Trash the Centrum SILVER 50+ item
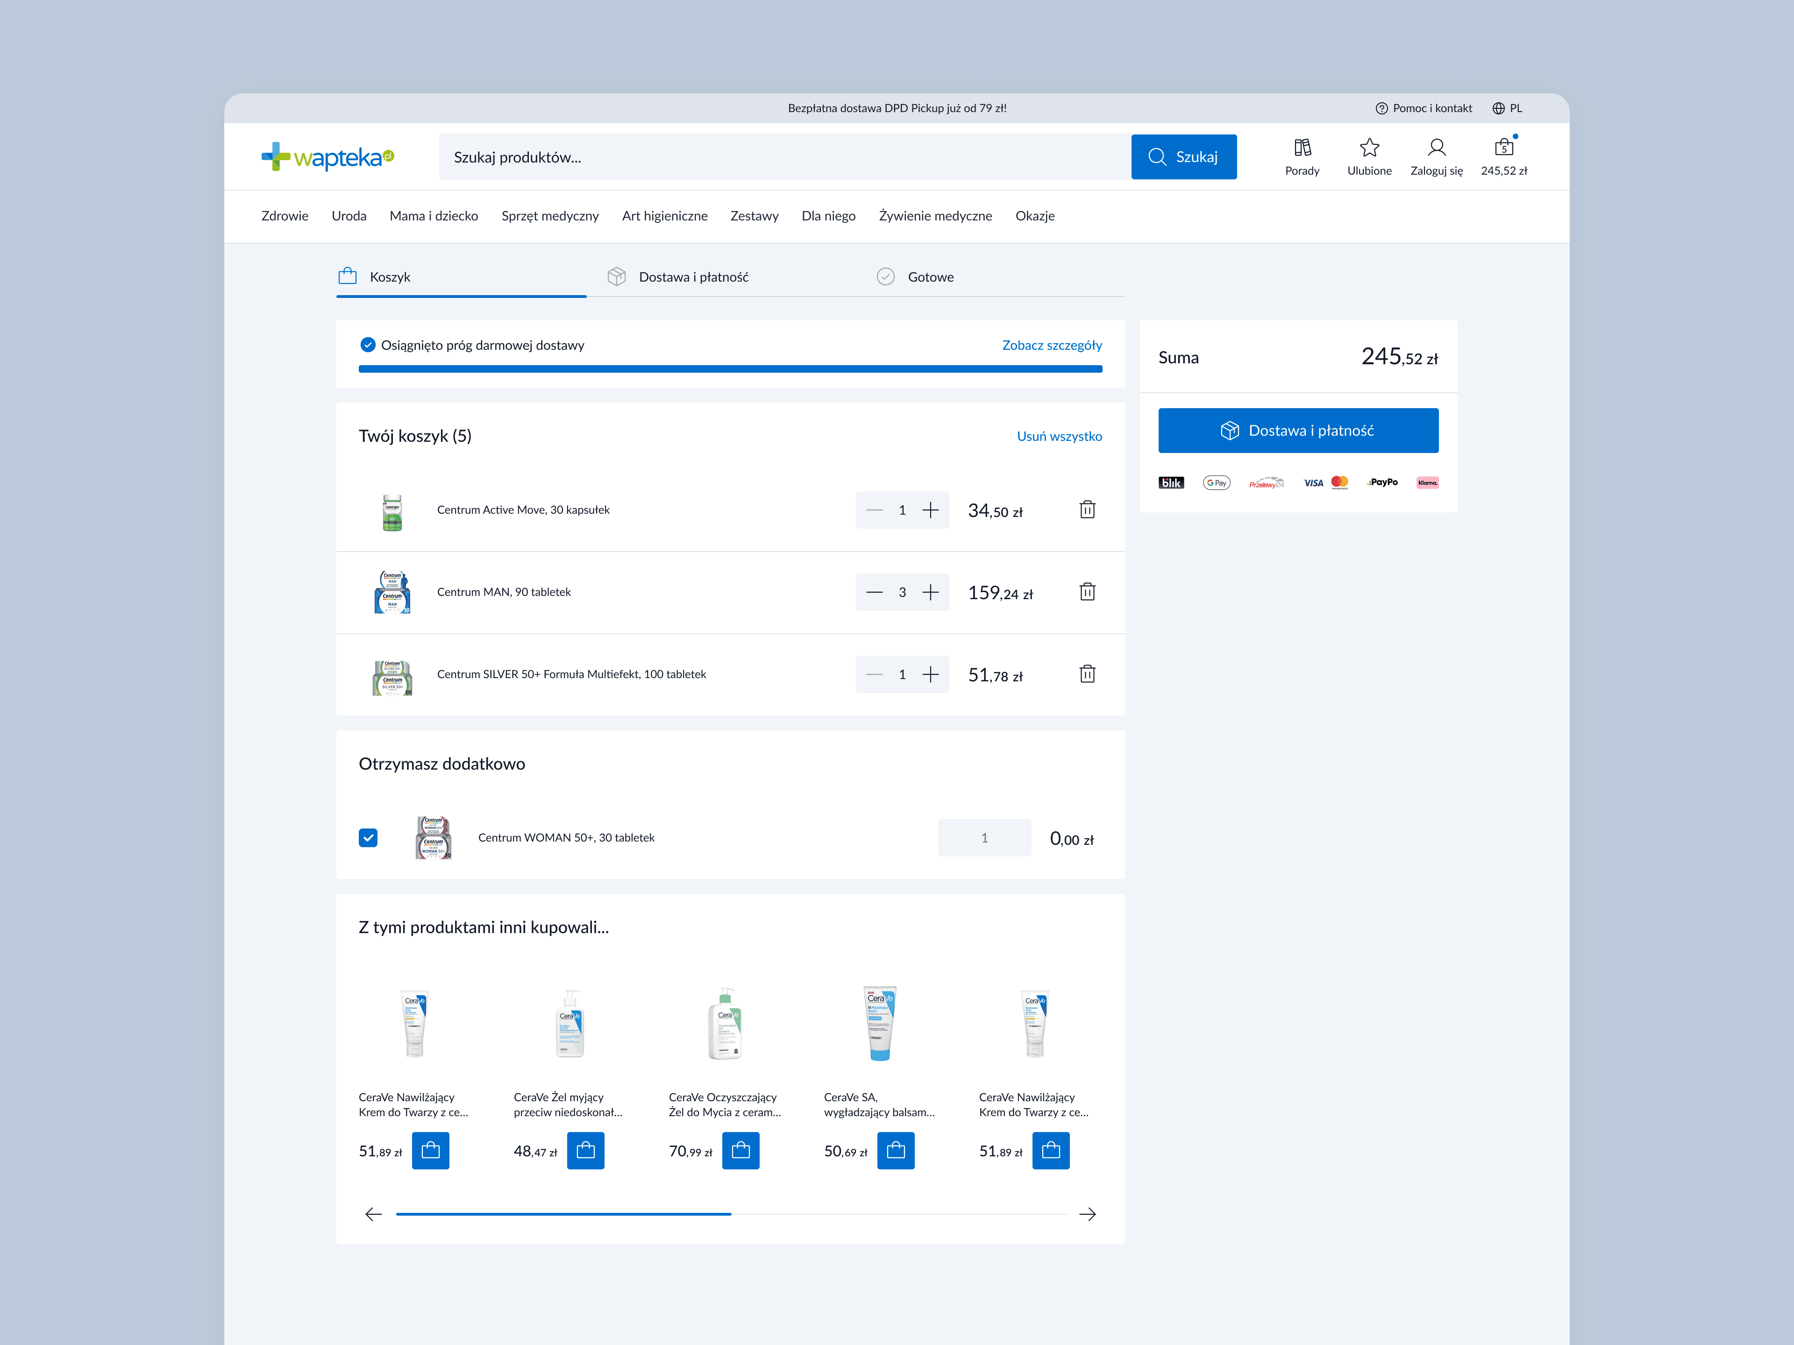The image size is (1794, 1345). pyautogui.click(x=1087, y=674)
